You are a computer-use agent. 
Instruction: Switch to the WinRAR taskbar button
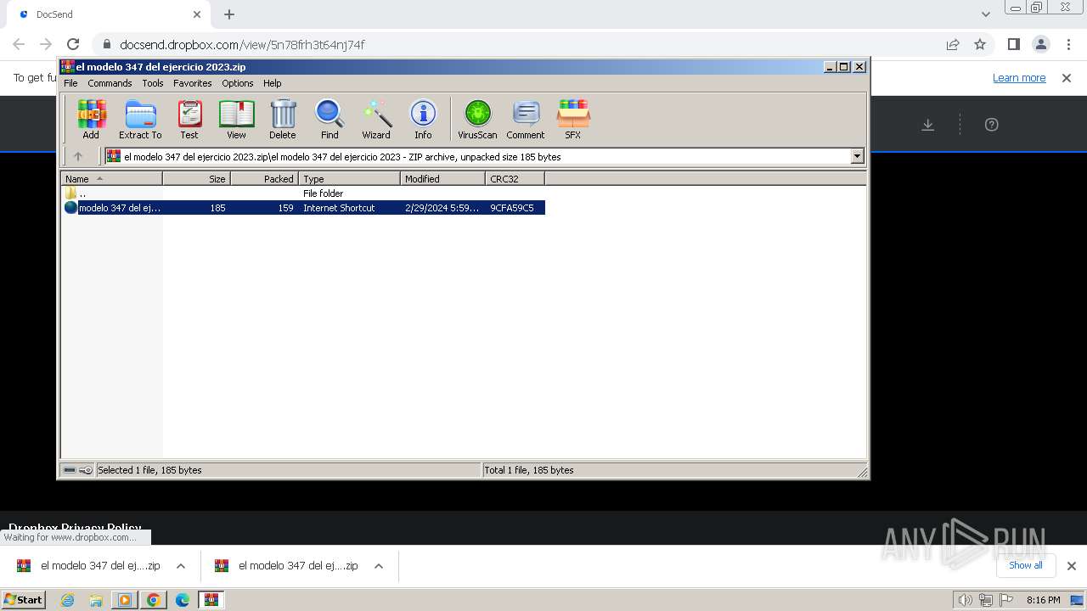(211, 600)
